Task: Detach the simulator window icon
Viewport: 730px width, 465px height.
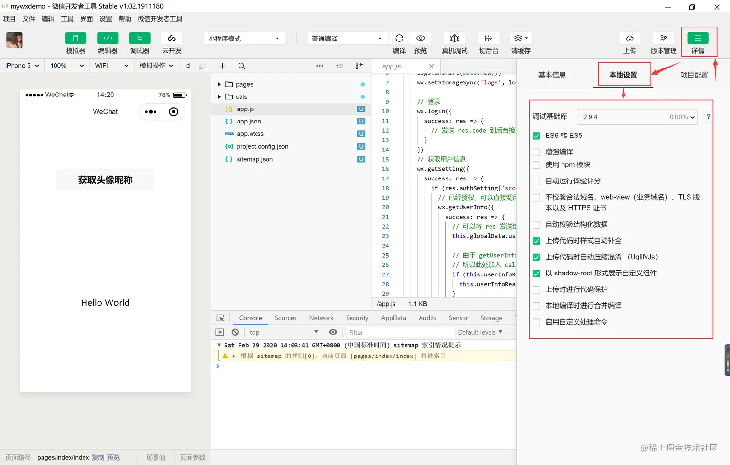Action: click(x=202, y=66)
